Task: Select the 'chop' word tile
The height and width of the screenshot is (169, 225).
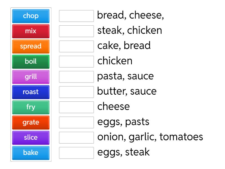Action: pyautogui.click(x=30, y=16)
